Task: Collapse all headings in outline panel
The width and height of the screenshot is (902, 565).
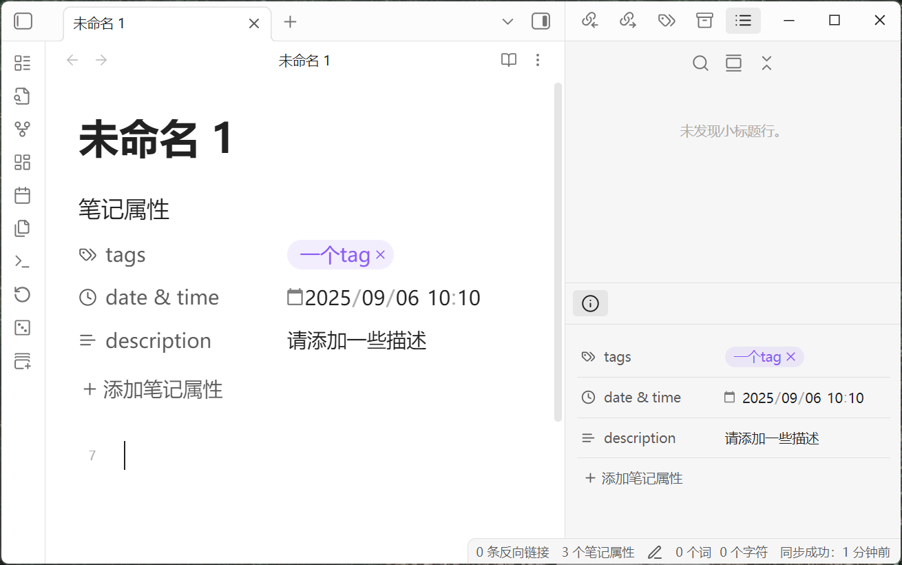Action: [766, 63]
